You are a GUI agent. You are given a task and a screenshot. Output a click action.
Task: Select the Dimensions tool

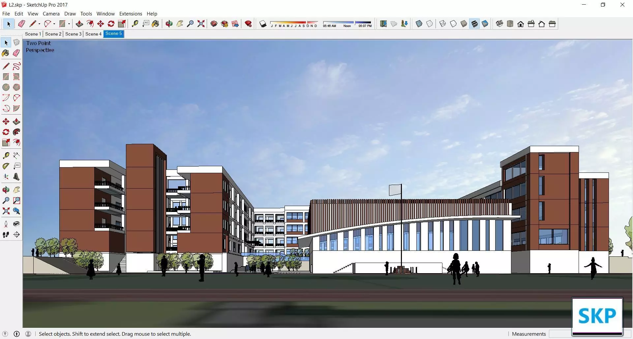tap(16, 155)
